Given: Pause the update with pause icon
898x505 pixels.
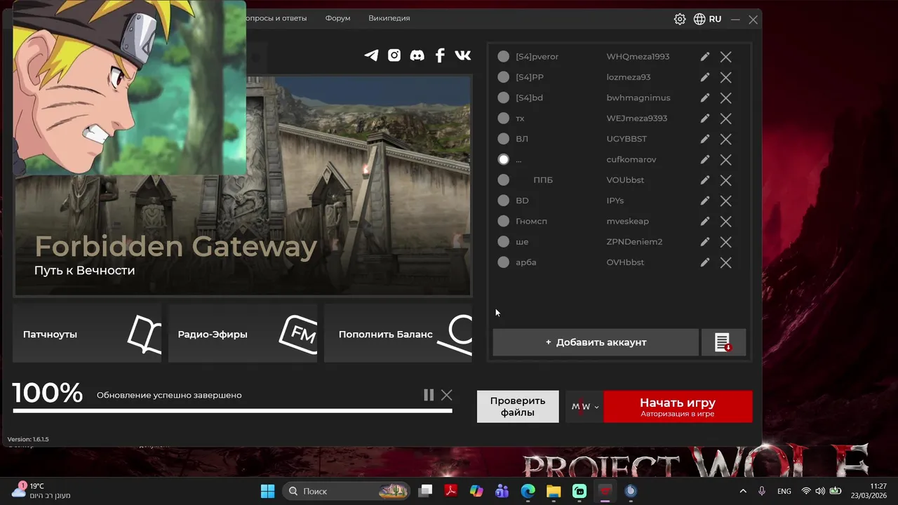Looking at the screenshot, I should pyautogui.click(x=429, y=395).
